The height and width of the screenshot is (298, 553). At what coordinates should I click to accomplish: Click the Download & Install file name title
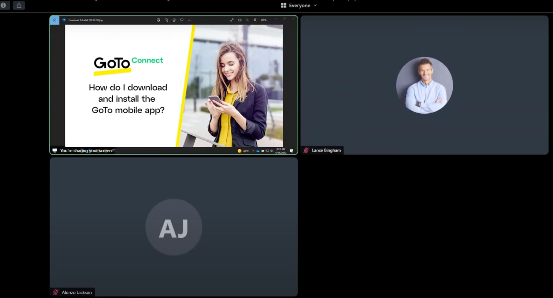85,20
